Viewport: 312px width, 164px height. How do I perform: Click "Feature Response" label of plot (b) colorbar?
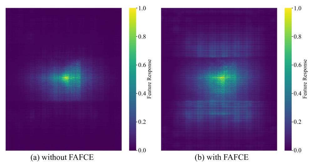[304, 79]
